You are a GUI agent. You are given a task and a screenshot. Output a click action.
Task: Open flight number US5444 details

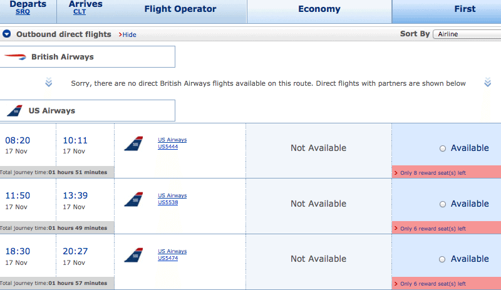[168, 147]
